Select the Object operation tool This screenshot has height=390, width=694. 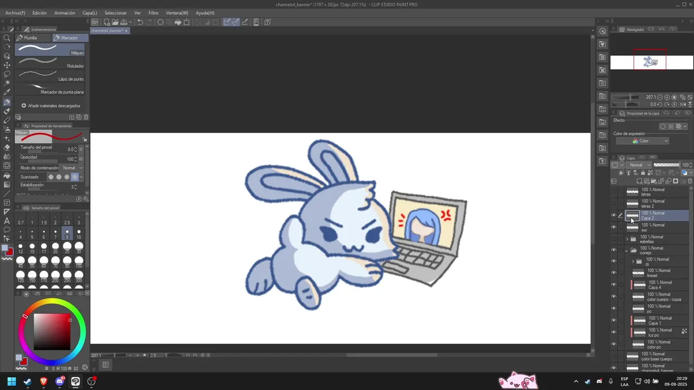[7, 56]
